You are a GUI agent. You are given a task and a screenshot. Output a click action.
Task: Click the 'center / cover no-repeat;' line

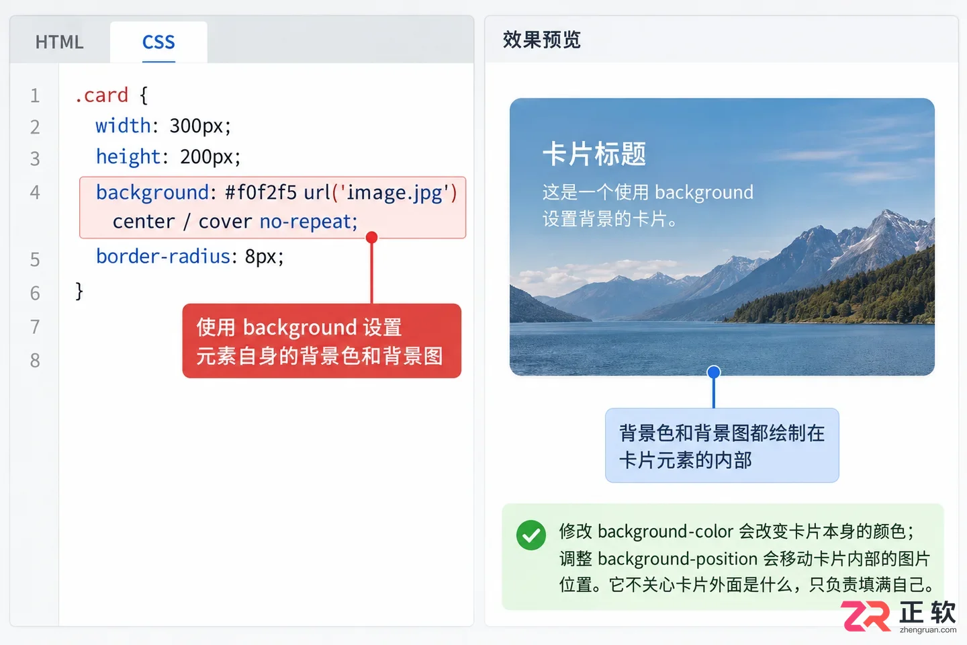pyautogui.click(x=235, y=222)
